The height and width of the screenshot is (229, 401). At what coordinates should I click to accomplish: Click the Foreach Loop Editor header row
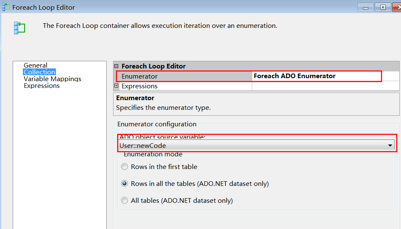(256, 66)
